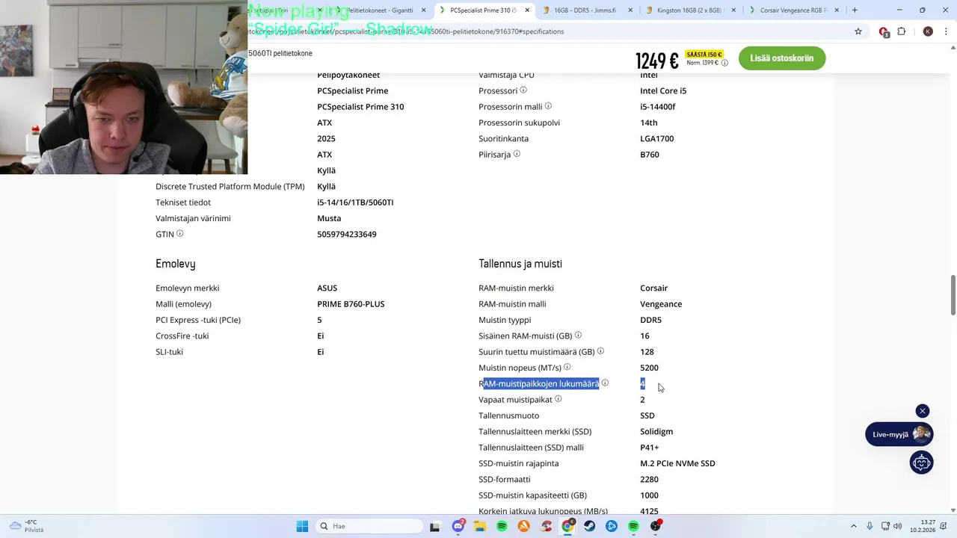Click the M.2 PCIe NVMe SSD value
The height and width of the screenshot is (538, 957).
pos(677,463)
